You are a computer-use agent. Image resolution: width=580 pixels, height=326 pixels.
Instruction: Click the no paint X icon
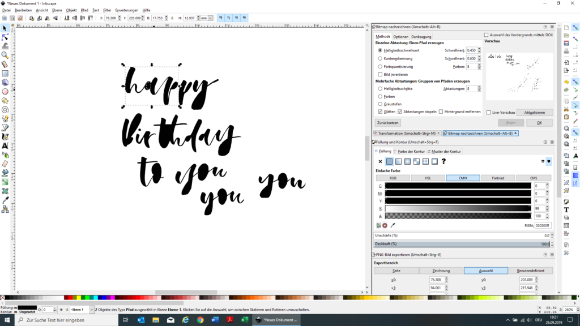(x=380, y=162)
